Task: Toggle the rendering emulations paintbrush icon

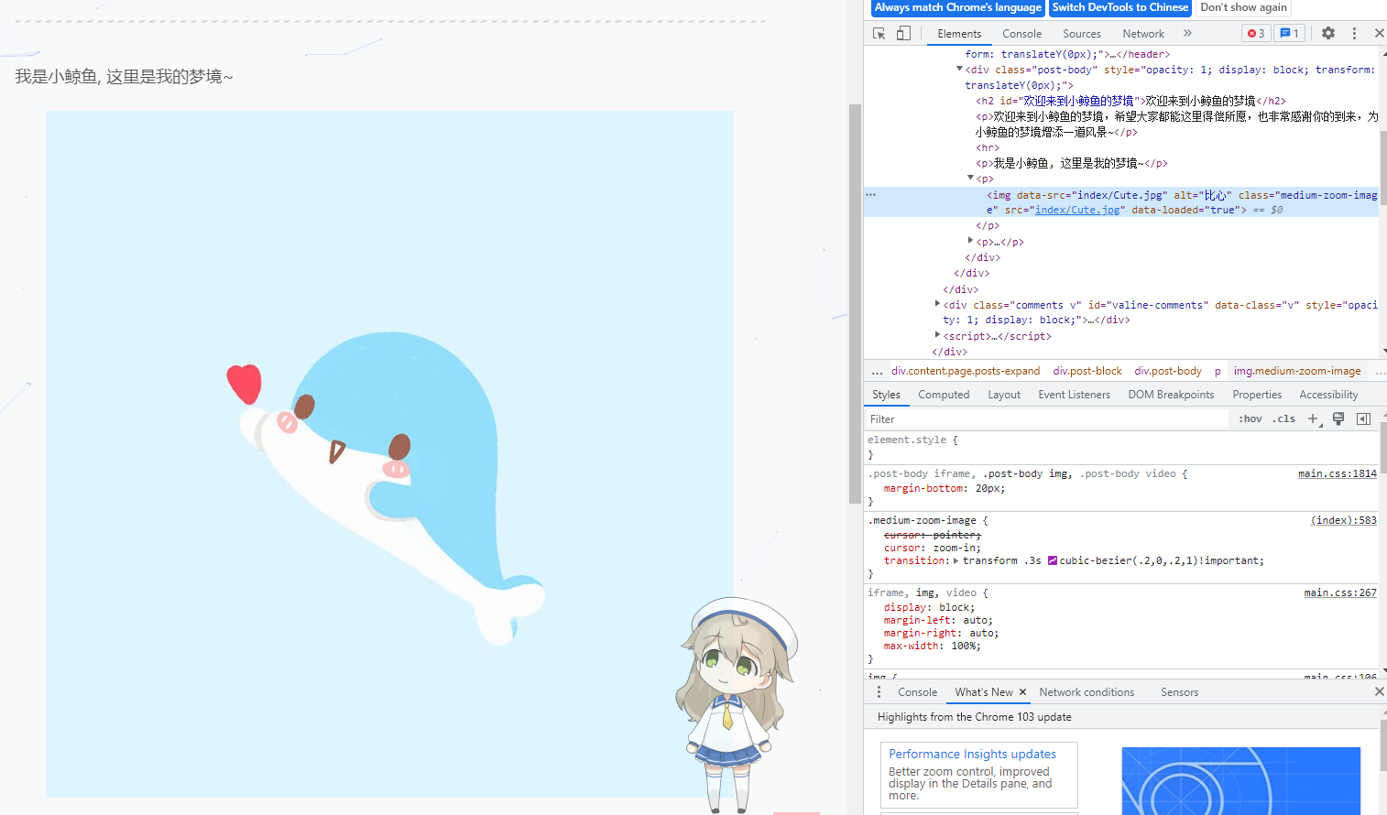Action: coord(1338,418)
